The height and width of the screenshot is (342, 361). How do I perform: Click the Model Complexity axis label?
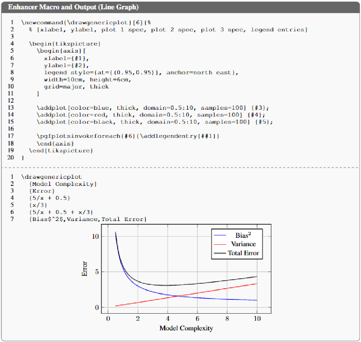pyautogui.click(x=186, y=328)
